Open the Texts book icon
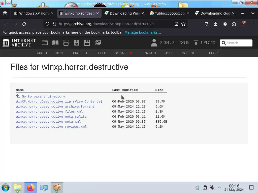The width and height of the screenshot is (258, 193). 55,43
